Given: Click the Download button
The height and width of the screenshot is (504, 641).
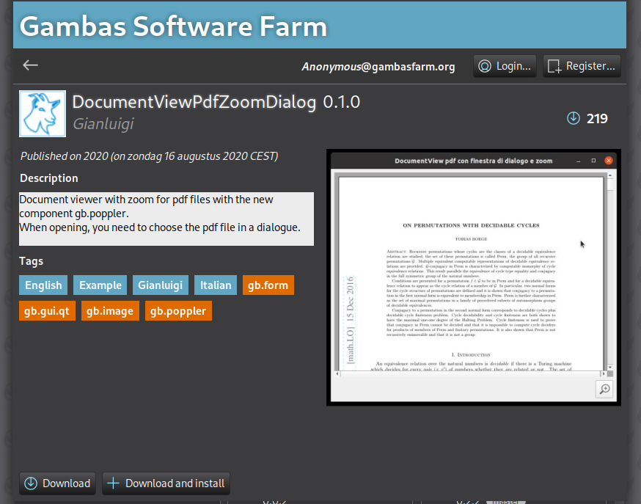Looking at the screenshot, I should click(x=57, y=483).
